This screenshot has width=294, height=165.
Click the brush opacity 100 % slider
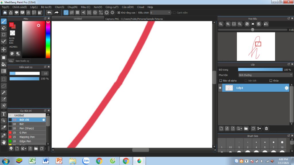24,79
